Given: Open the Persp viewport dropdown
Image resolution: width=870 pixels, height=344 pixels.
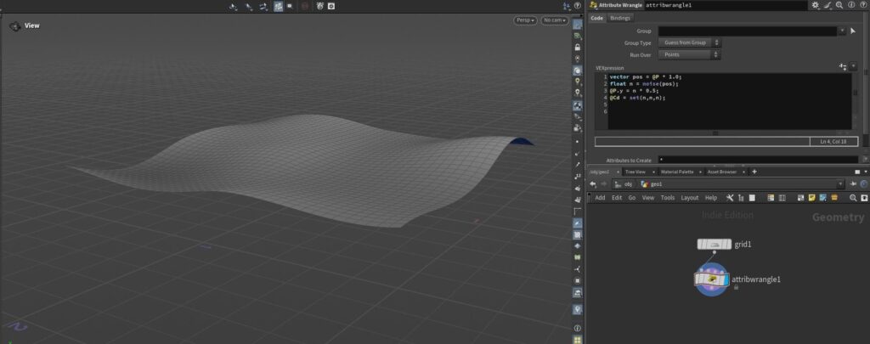Looking at the screenshot, I should pyautogui.click(x=524, y=20).
